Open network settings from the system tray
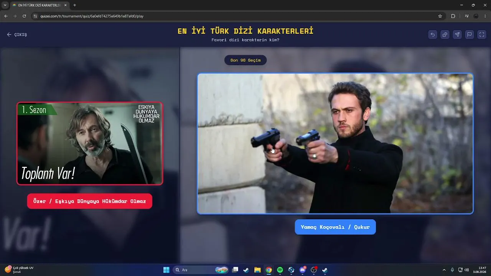The image size is (491, 276). [460, 270]
